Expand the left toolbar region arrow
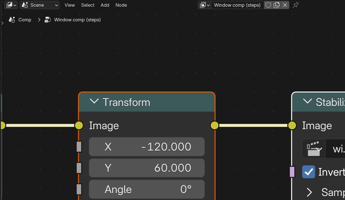The width and height of the screenshot is (345, 200). (2, 23)
